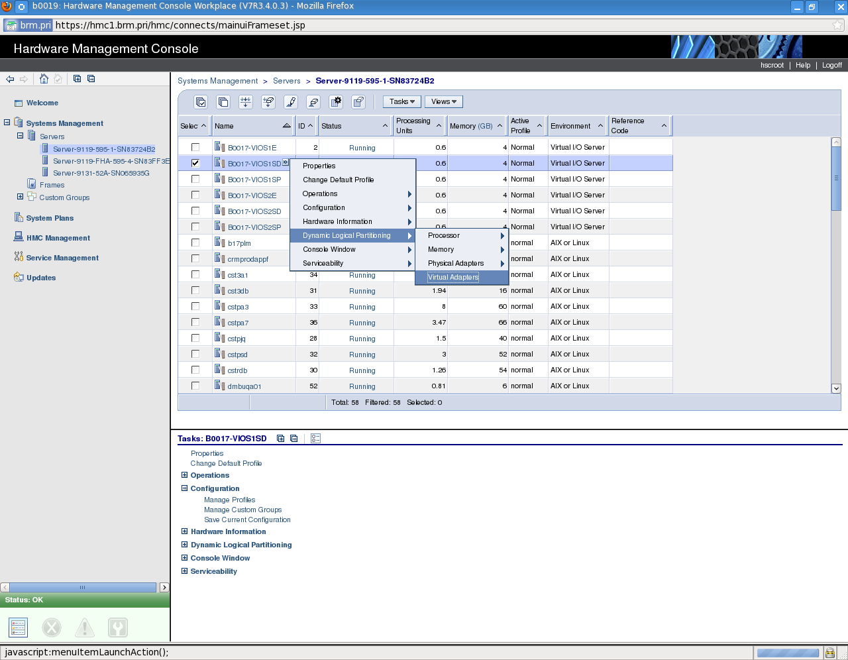Click the Edit Sort pencil icon
This screenshot has height=660, width=848.
[x=291, y=102]
